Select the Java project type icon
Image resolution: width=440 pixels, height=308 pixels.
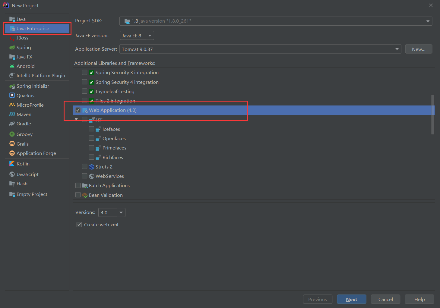[x=12, y=19]
